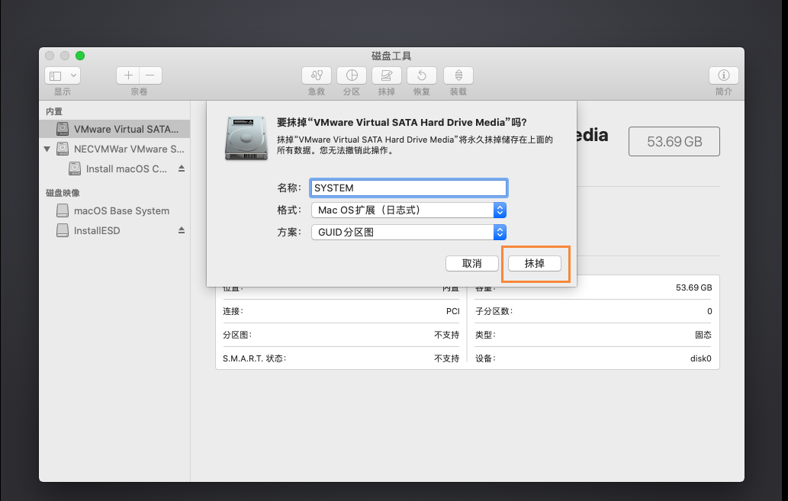Click the PCI connection value
Screen dimensions: 788x501
point(453,311)
